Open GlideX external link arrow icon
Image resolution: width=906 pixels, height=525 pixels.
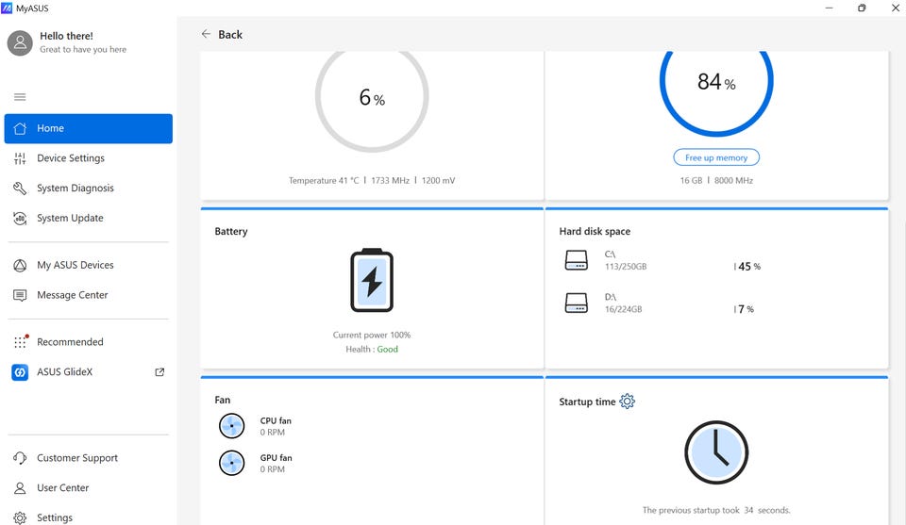click(x=160, y=372)
